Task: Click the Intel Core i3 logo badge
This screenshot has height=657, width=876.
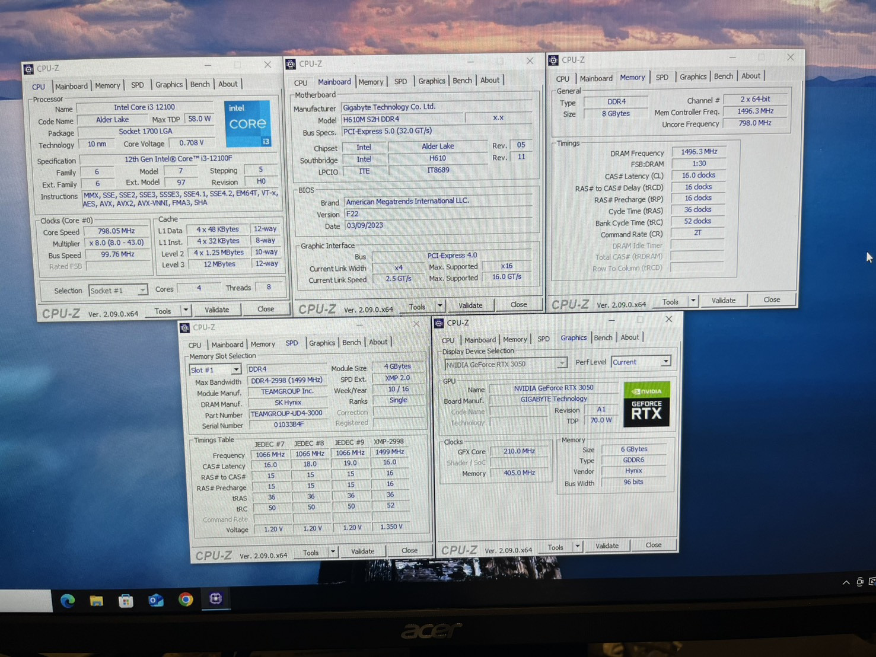Action: (247, 123)
